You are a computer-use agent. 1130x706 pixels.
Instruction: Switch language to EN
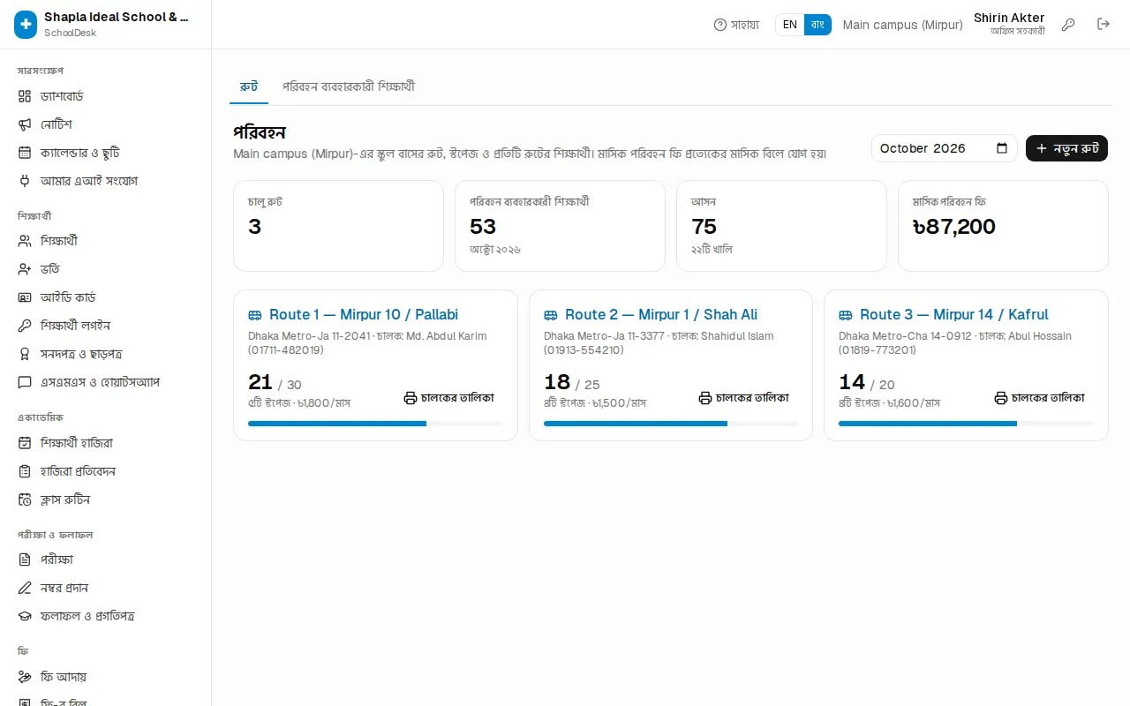[790, 25]
